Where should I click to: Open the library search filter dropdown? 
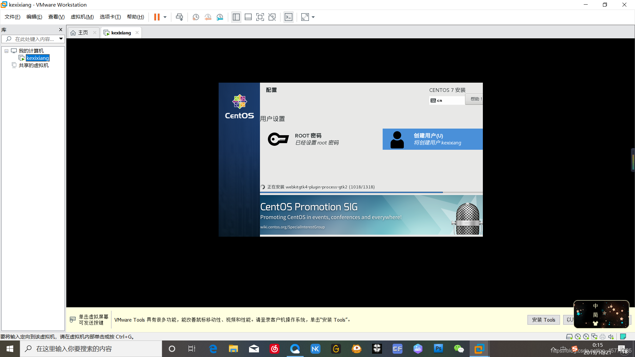61,39
